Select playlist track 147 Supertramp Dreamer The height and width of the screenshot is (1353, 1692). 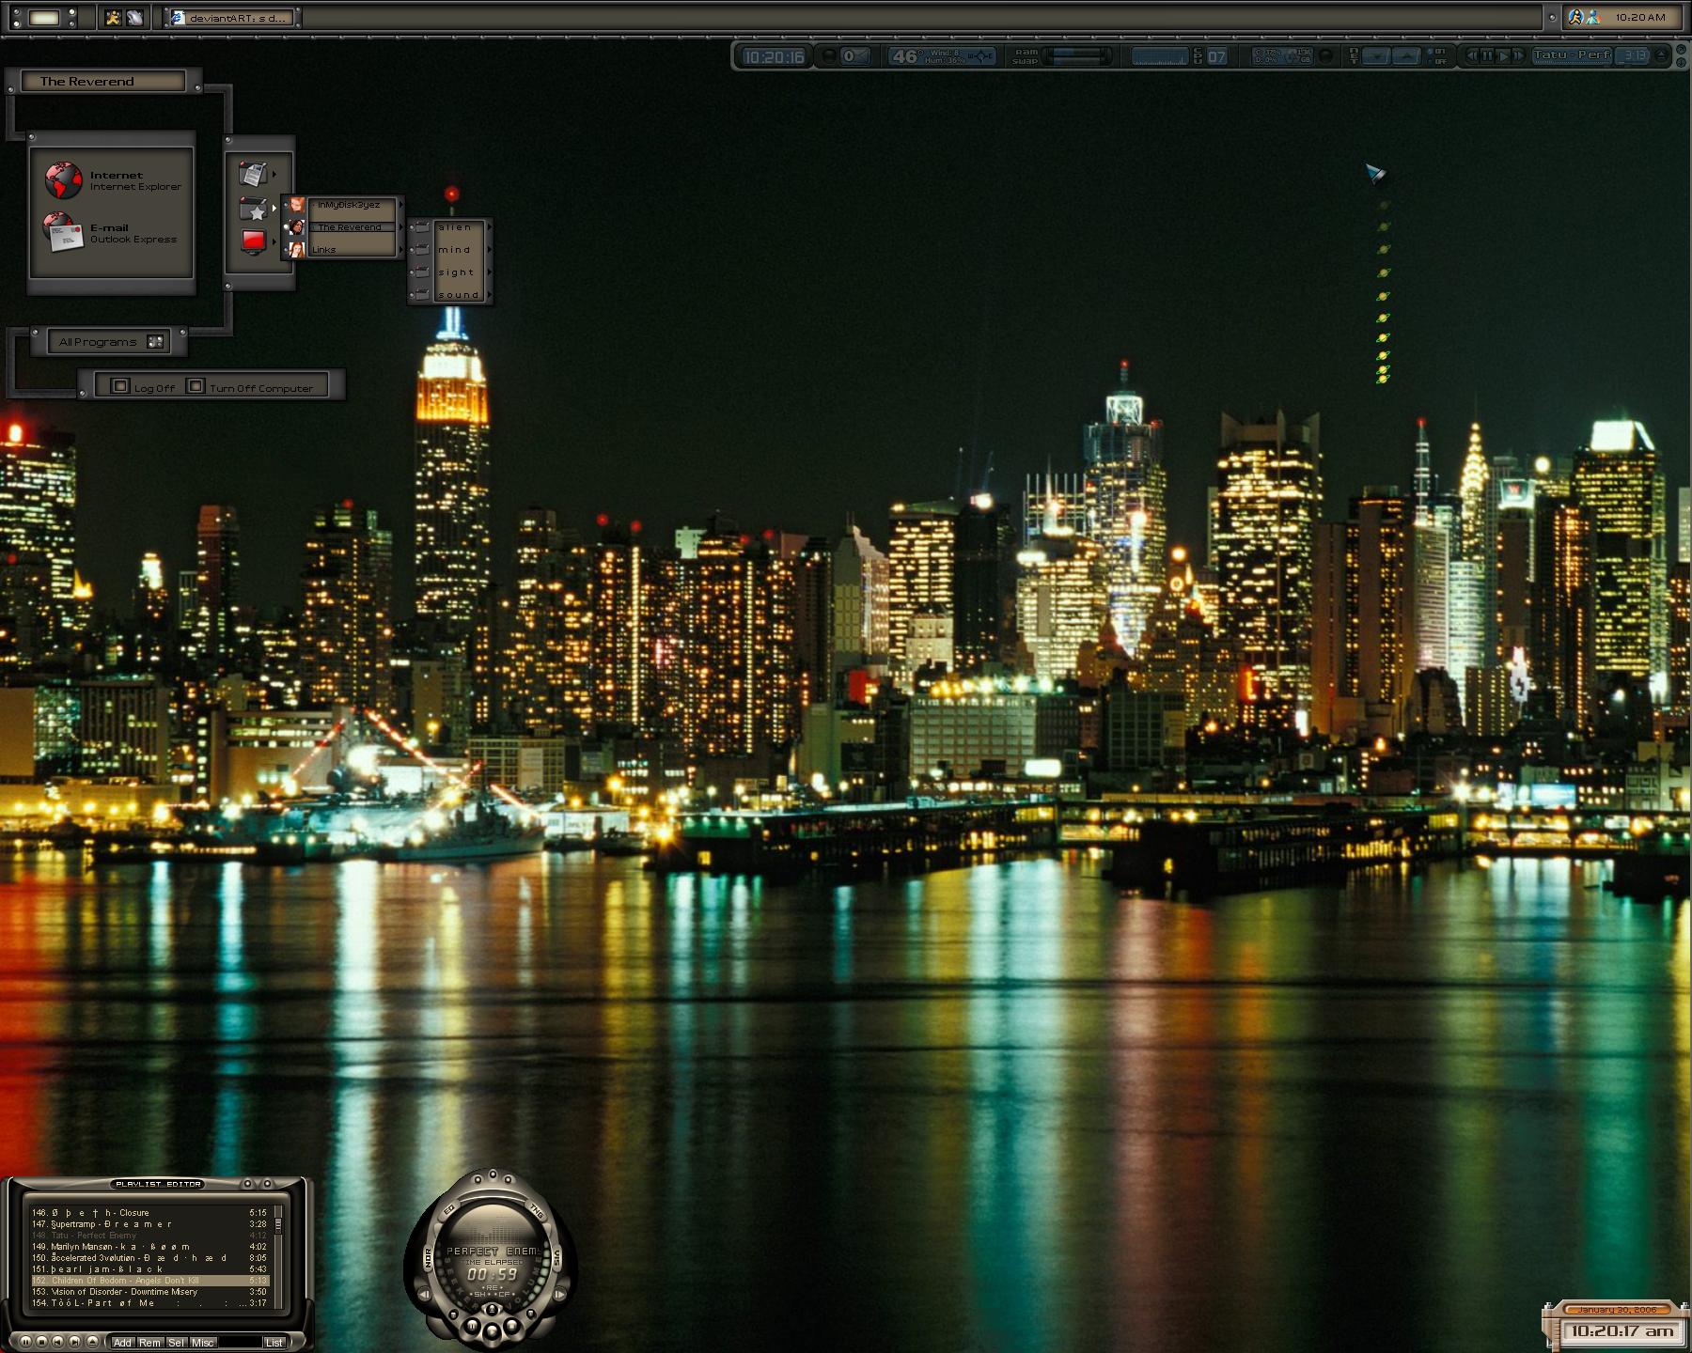click(149, 1224)
